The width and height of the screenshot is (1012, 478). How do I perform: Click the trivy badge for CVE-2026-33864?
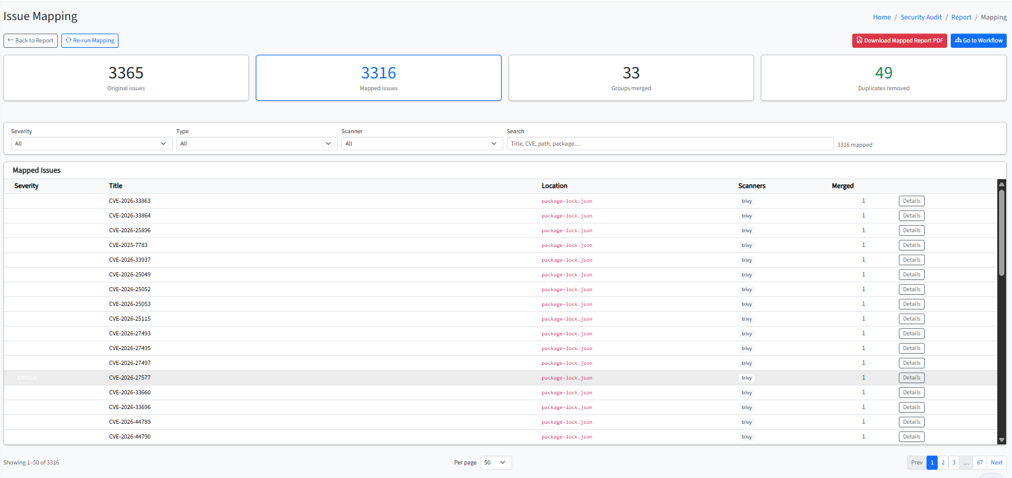747,216
